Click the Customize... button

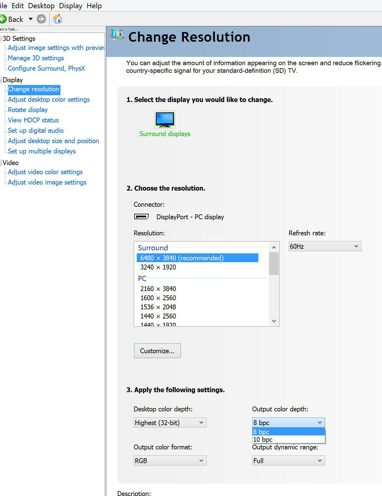pyautogui.click(x=157, y=351)
